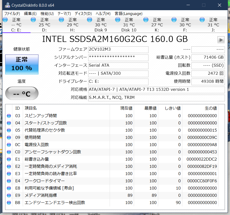Screen dimensions: 230x215
Task: Switch to the Disk 9 status orb
Action: [90, 20]
